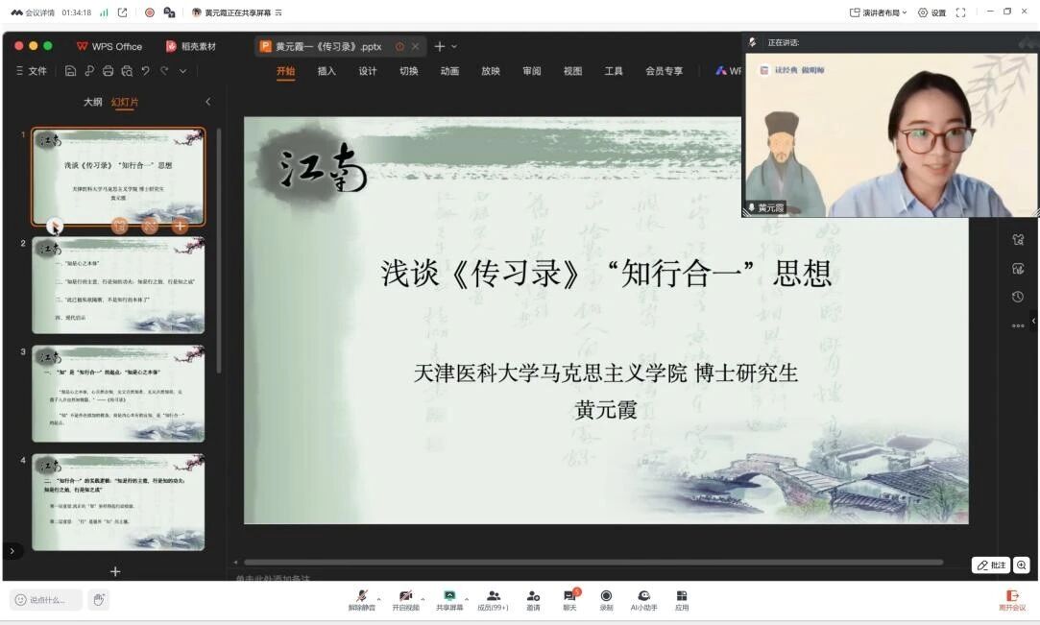Open the 插入 ribbon tab
This screenshot has height=625, width=1040.
click(327, 71)
